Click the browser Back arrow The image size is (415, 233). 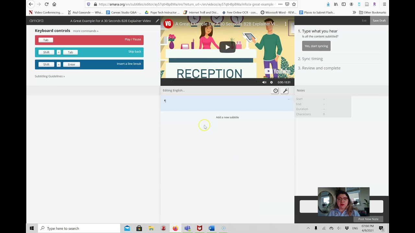(31, 4)
